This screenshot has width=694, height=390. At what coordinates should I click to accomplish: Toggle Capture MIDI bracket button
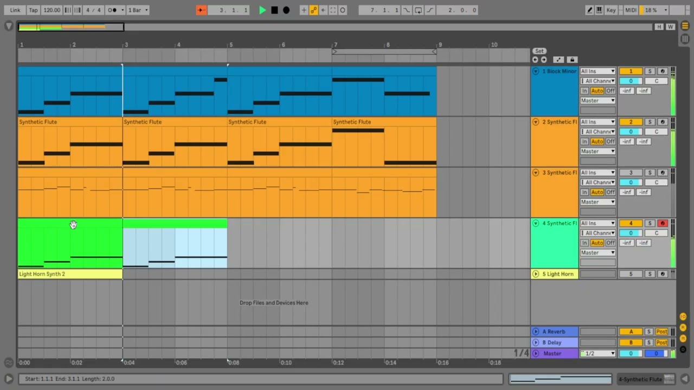(333, 10)
